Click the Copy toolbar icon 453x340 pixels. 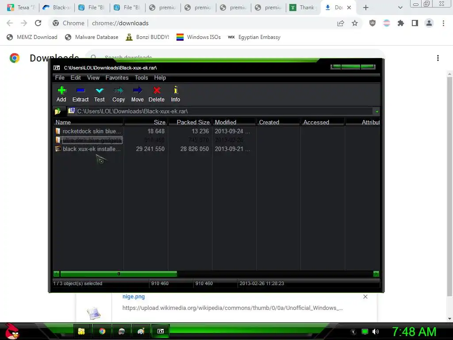[x=119, y=94]
